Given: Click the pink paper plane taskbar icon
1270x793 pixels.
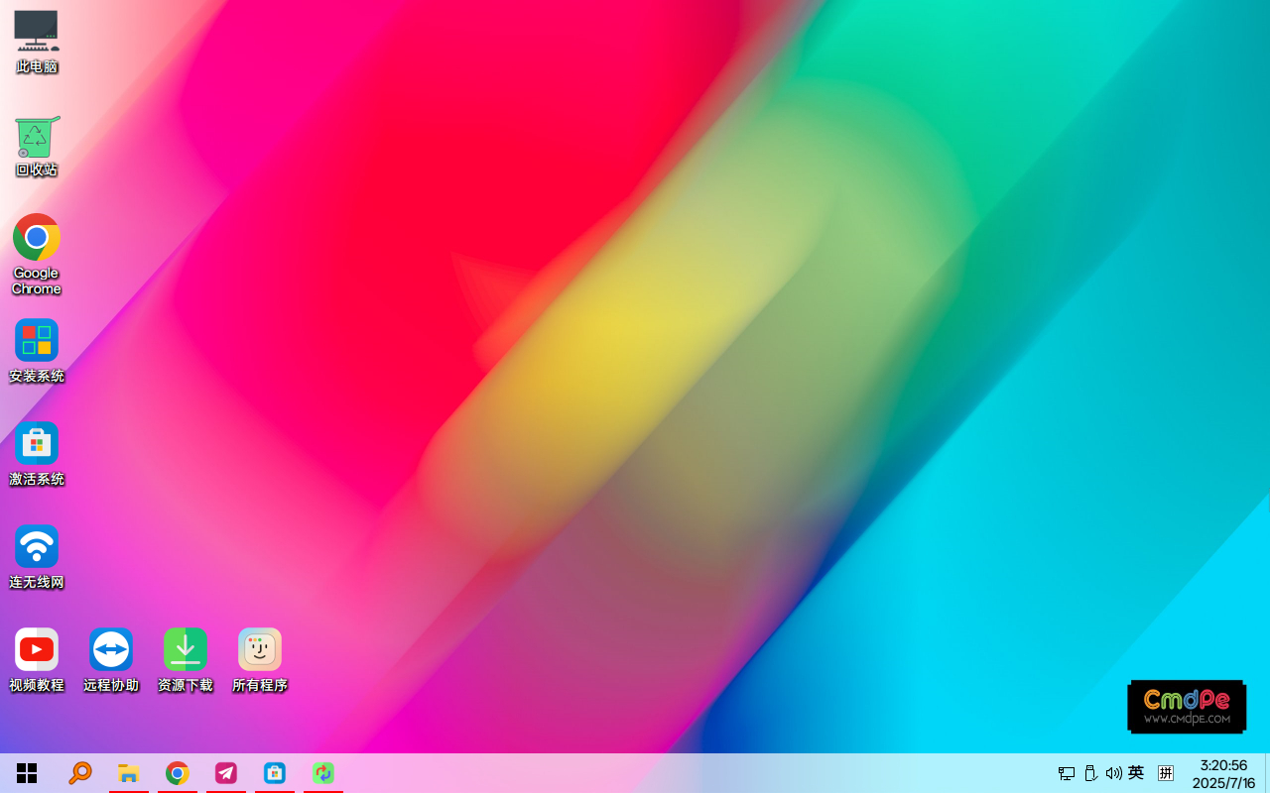Looking at the screenshot, I should point(226,773).
